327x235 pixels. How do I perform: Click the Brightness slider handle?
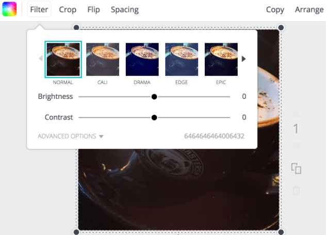tap(154, 97)
